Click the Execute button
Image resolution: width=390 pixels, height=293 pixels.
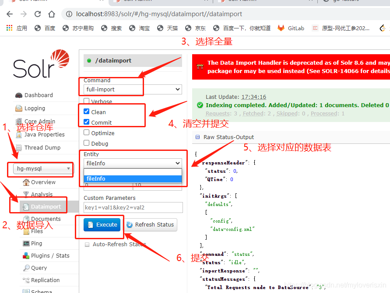[x=102, y=224]
